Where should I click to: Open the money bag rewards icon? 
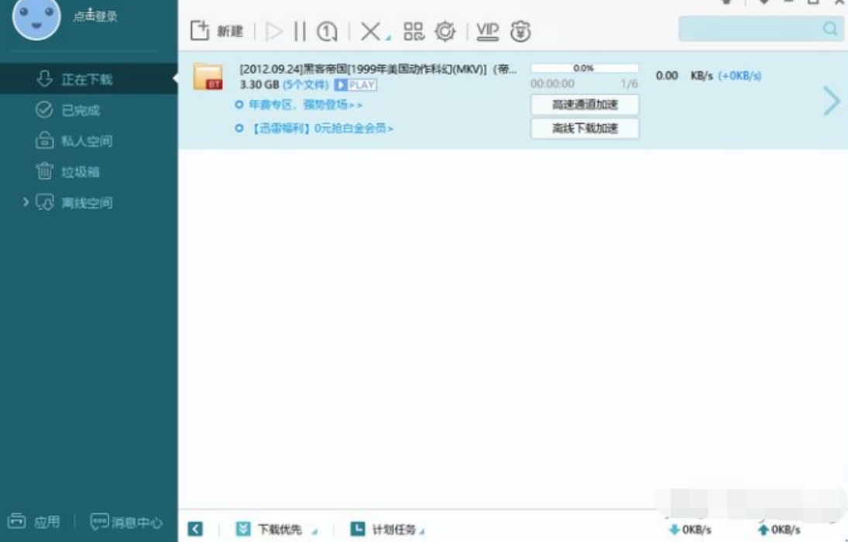520,32
